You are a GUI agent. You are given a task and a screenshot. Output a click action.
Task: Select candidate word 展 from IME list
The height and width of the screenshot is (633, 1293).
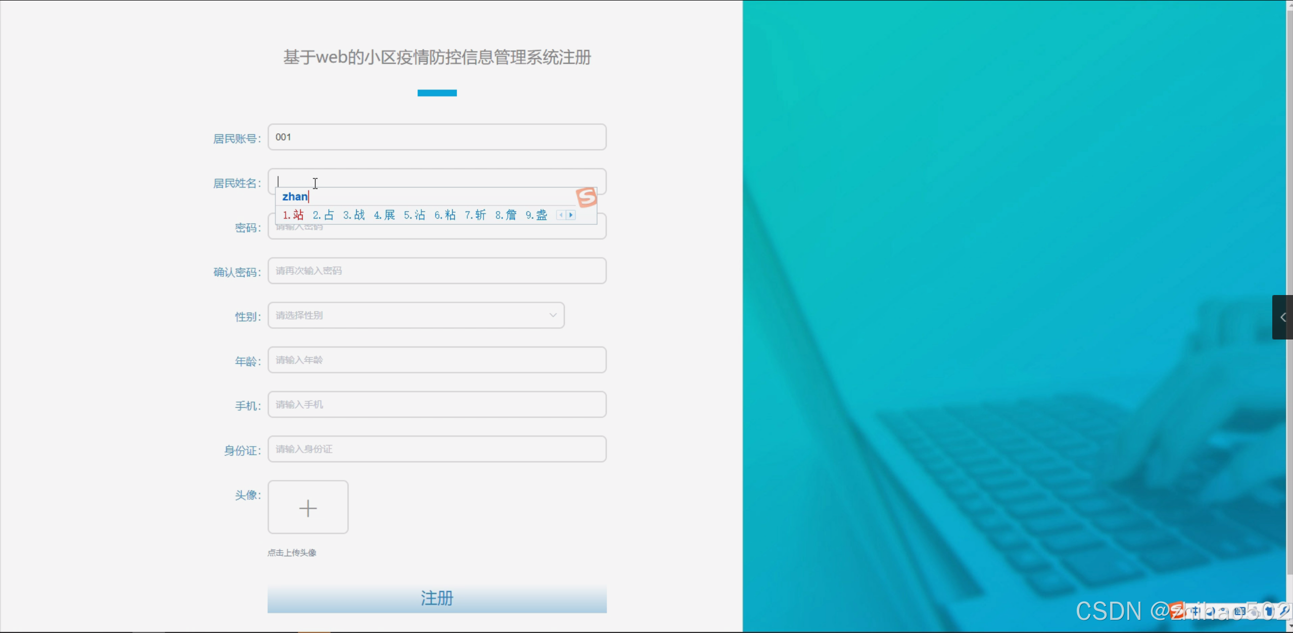click(388, 215)
